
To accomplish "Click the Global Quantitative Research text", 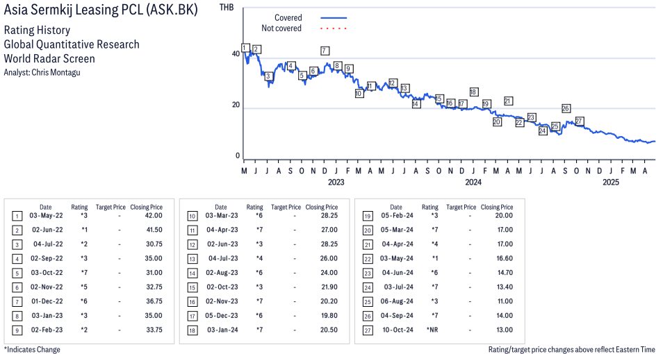I will 72,44.
